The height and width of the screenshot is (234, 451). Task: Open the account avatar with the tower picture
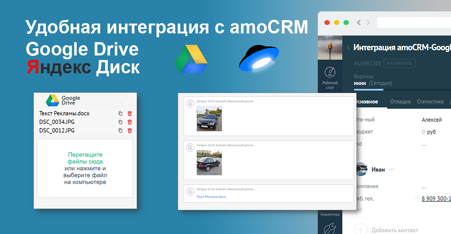pos(330,48)
